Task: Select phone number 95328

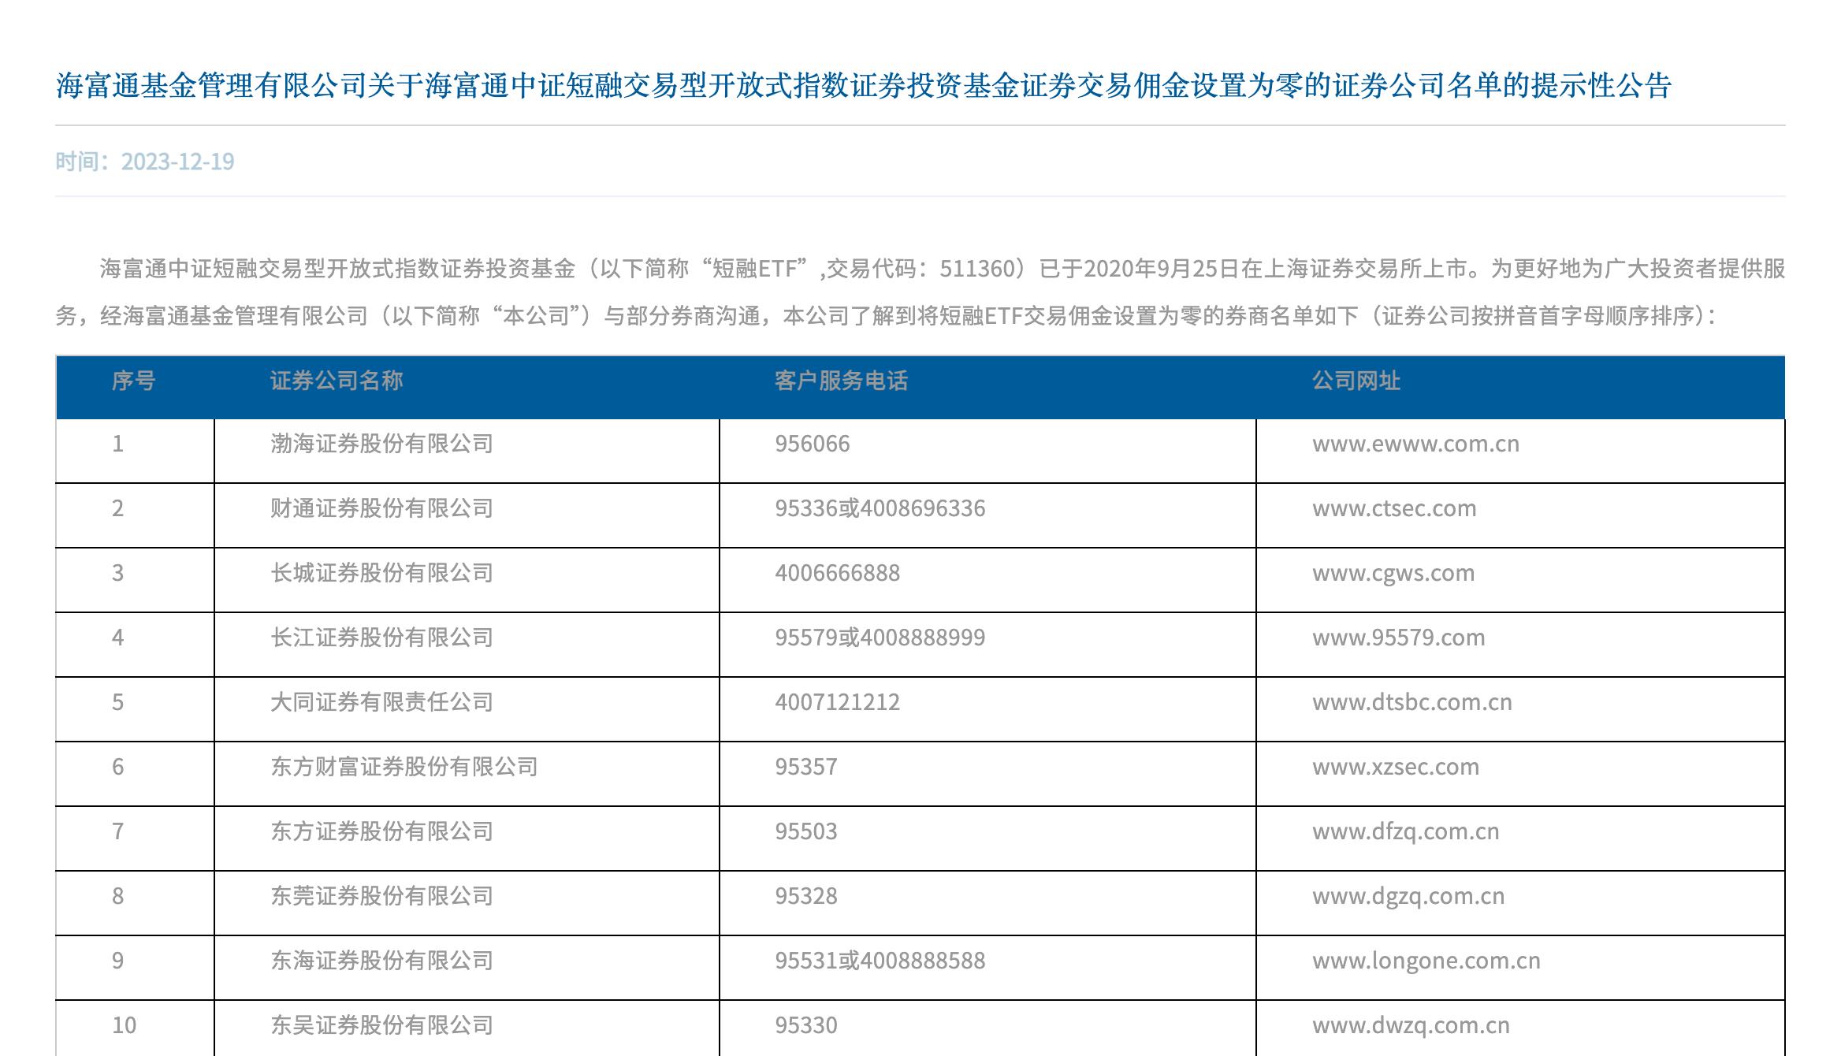Action: click(805, 896)
